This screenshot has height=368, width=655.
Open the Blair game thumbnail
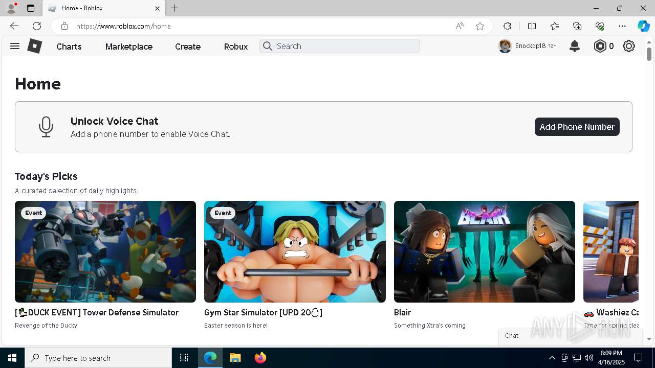pyautogui.click(x=485, y=251)
